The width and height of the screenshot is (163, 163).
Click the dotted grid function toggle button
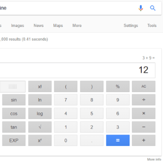click(13, 86)
